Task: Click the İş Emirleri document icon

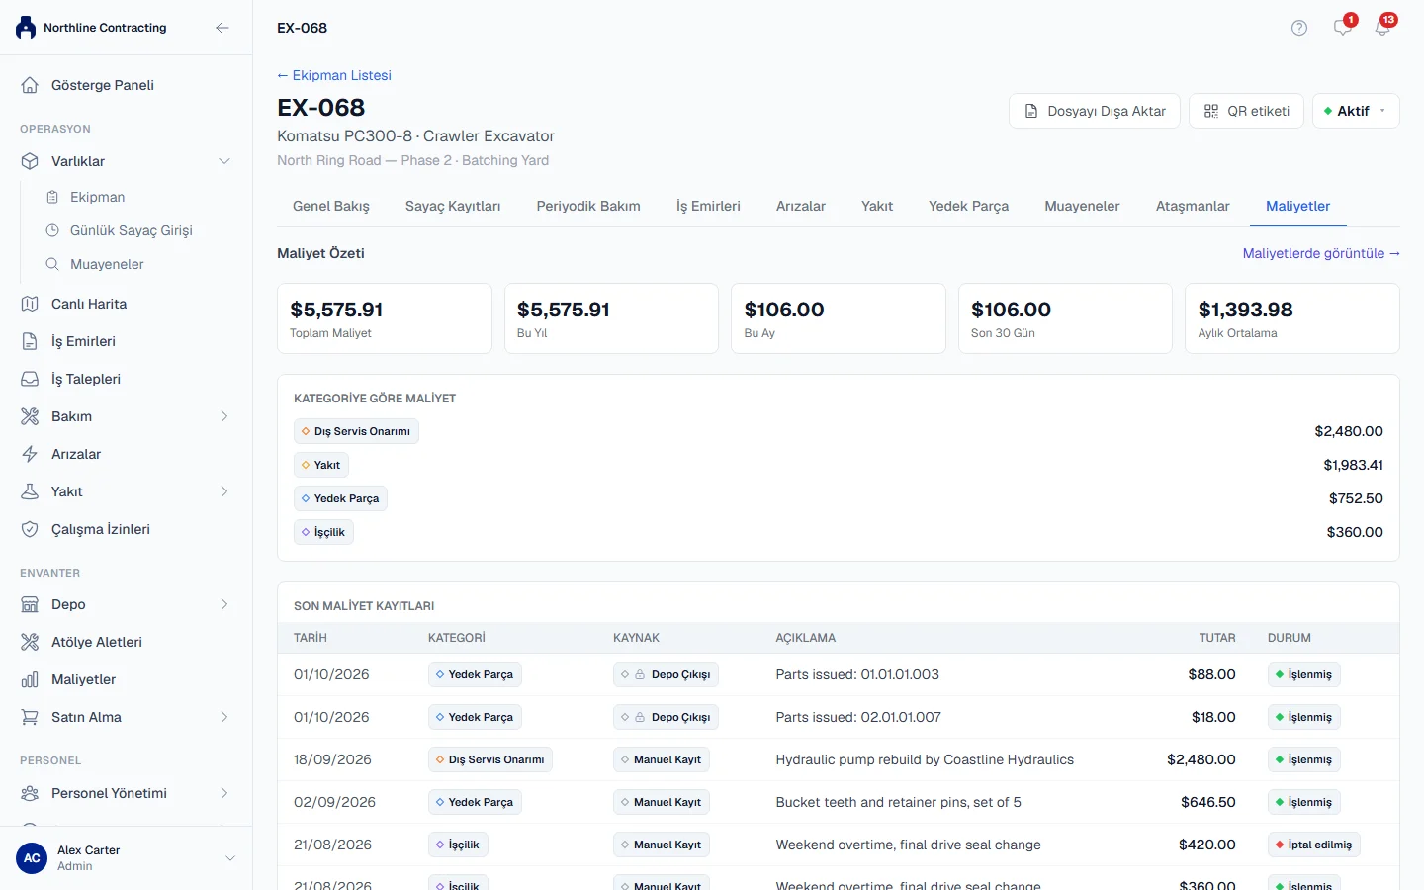Action: click(x=30, y=341)
